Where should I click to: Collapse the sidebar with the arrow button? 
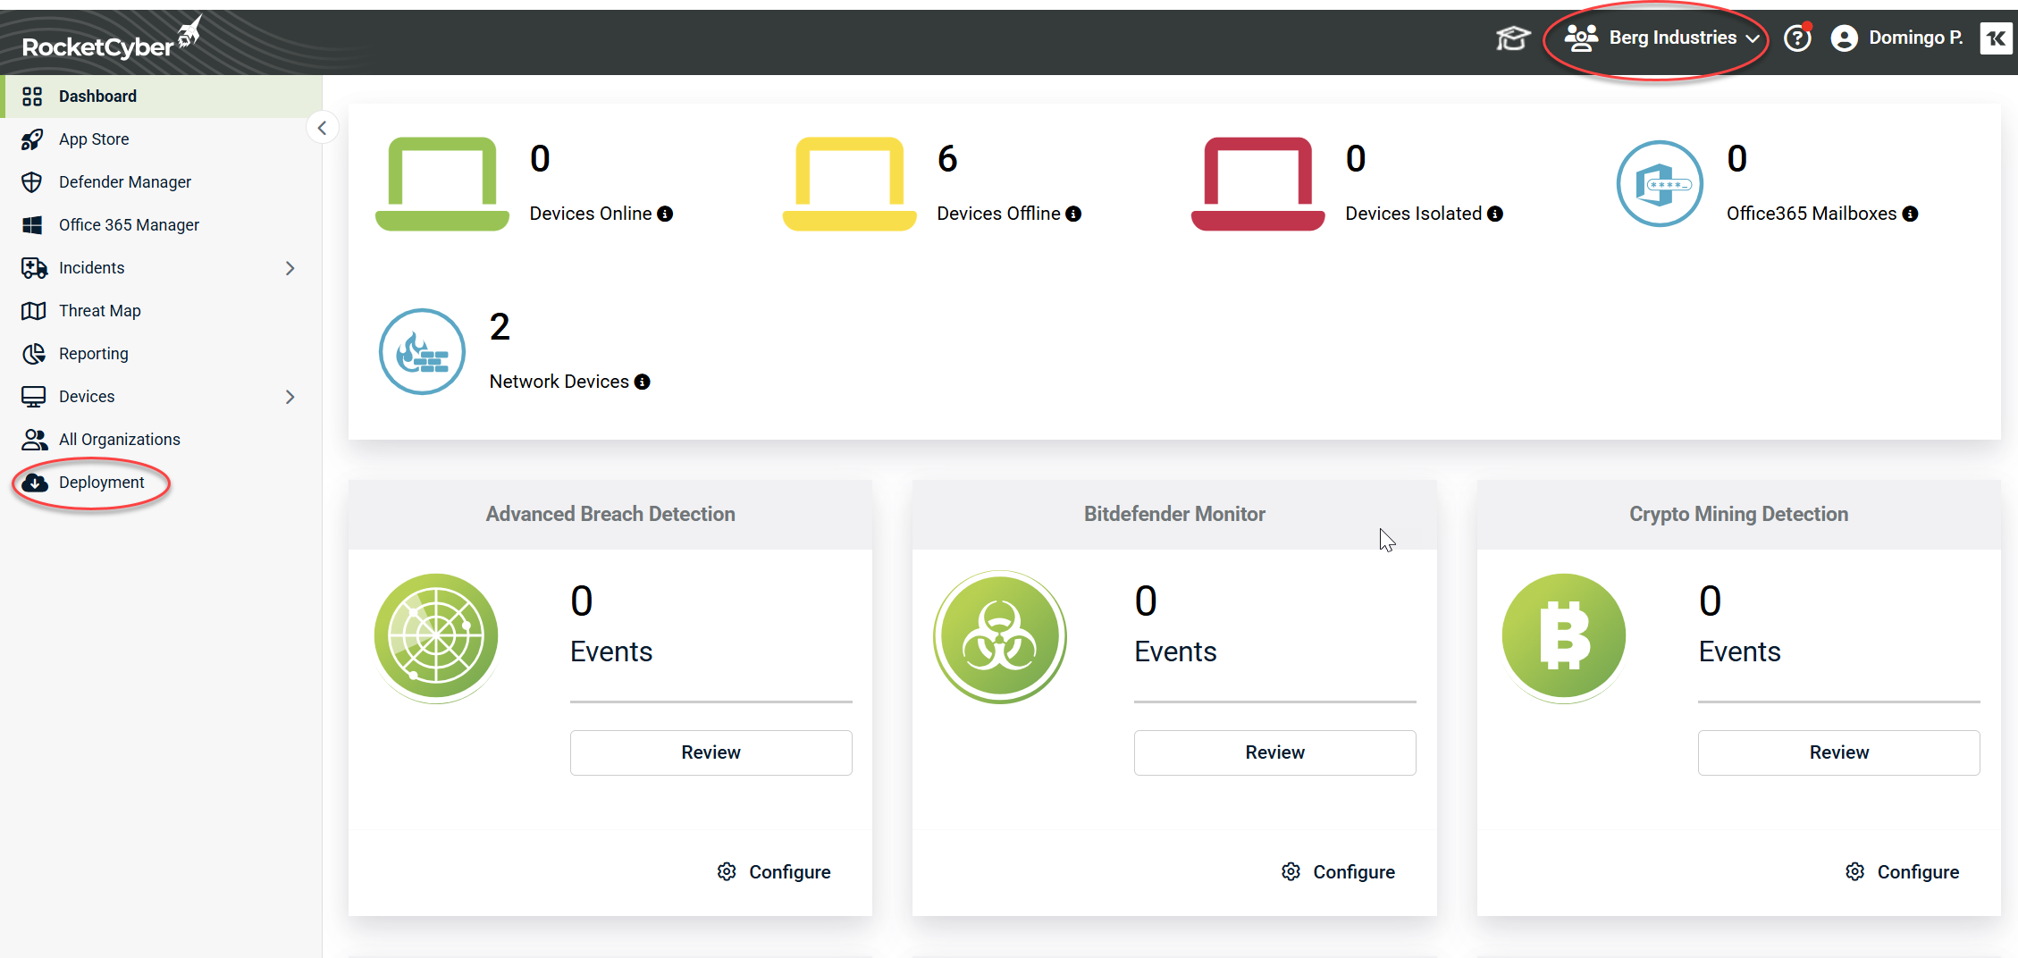[x=322, y=128]
